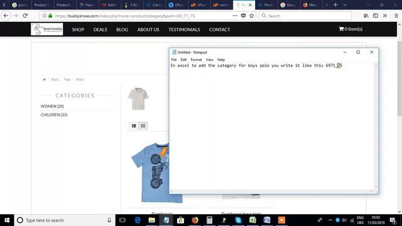
Task: Reload the page with refresh icon
Action: pyautogui.click(x=25, y=16)
